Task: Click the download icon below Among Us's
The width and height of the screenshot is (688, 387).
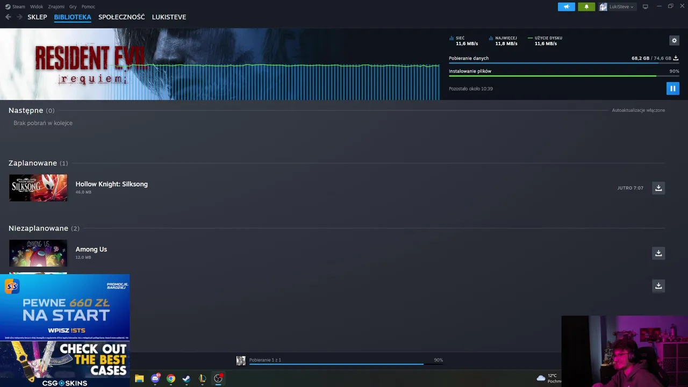Action: point(658,286)
